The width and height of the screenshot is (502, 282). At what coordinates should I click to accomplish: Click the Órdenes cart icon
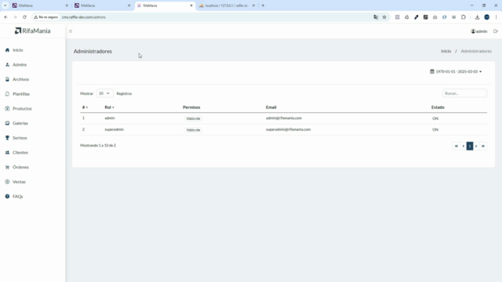click(x=7, y=167)
